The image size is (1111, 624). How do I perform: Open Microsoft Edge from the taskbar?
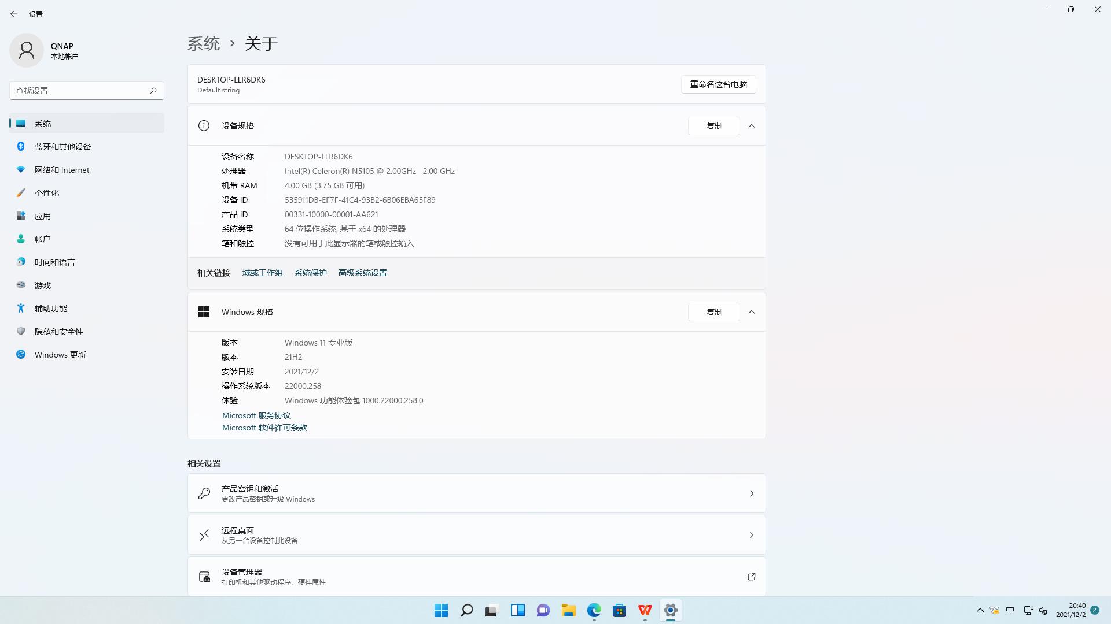(x=594, y=610)
